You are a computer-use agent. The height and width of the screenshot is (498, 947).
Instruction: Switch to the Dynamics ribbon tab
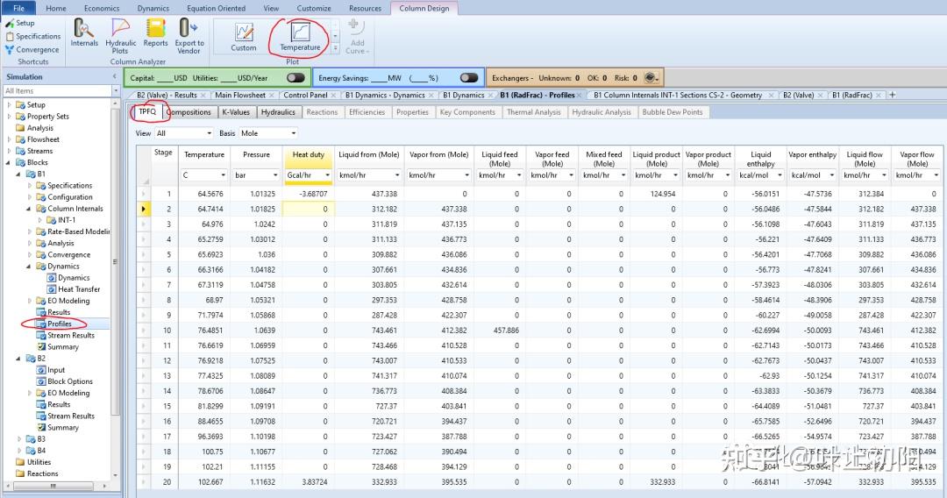point(153,8)
